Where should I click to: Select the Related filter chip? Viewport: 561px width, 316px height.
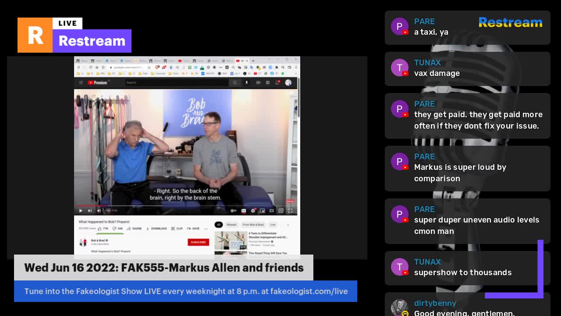pyautogui.click(x=231, y=225)
